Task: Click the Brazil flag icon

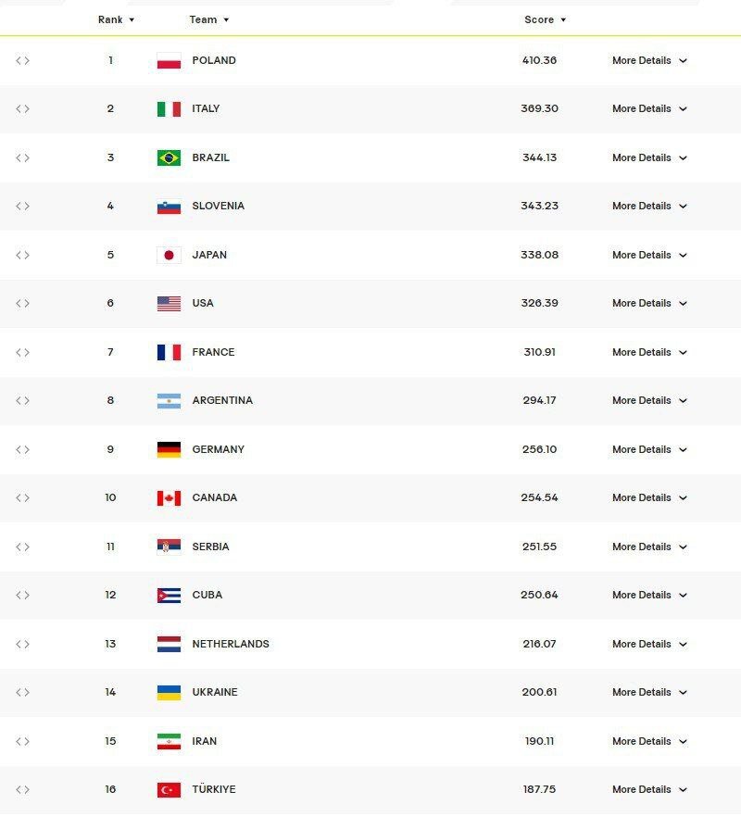Action: point(169,158)
